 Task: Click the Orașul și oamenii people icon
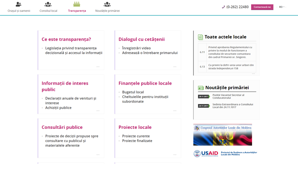click(x=18, y=4)
